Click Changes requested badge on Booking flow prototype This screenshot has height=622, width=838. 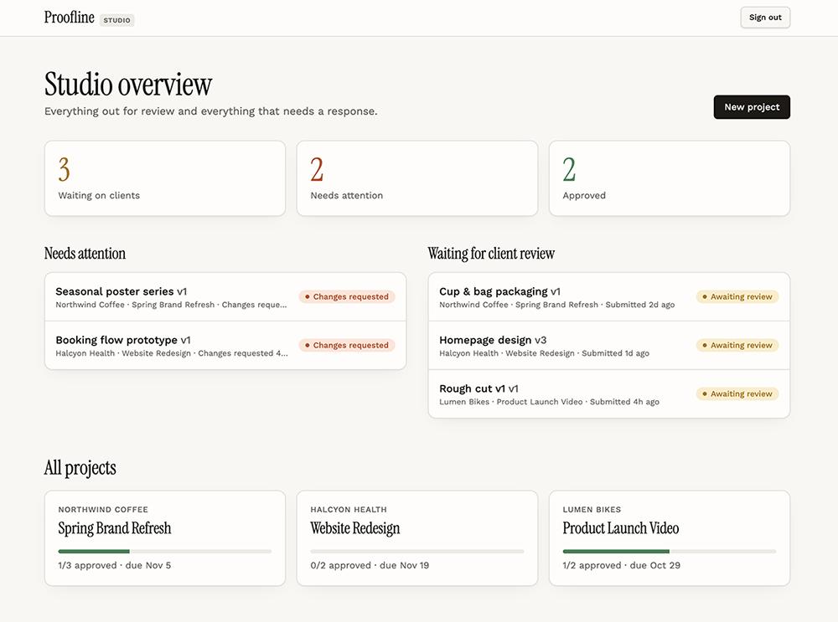(x=347, y=346)
